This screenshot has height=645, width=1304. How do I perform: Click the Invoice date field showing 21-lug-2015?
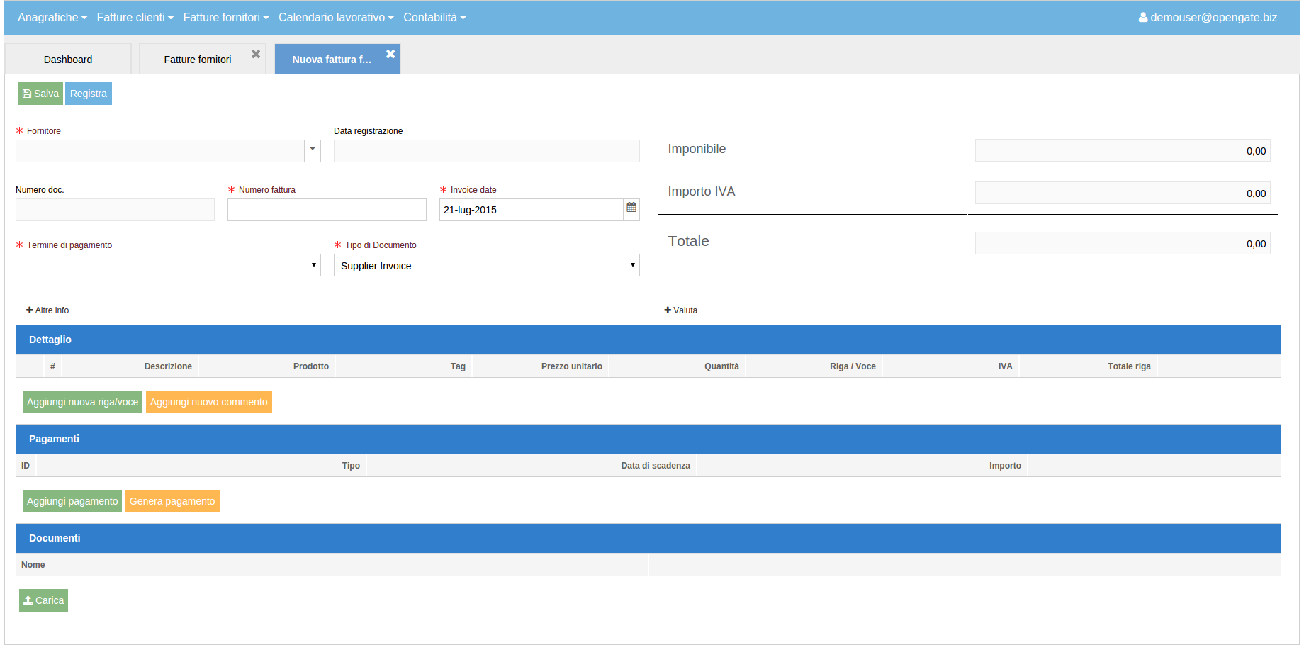(x=532, y=209)
